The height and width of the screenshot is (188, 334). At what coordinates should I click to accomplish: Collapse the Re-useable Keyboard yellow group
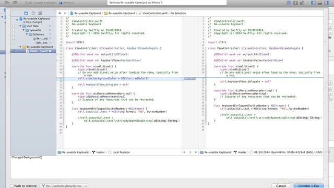pyautogui.click(x=20, y=47)
